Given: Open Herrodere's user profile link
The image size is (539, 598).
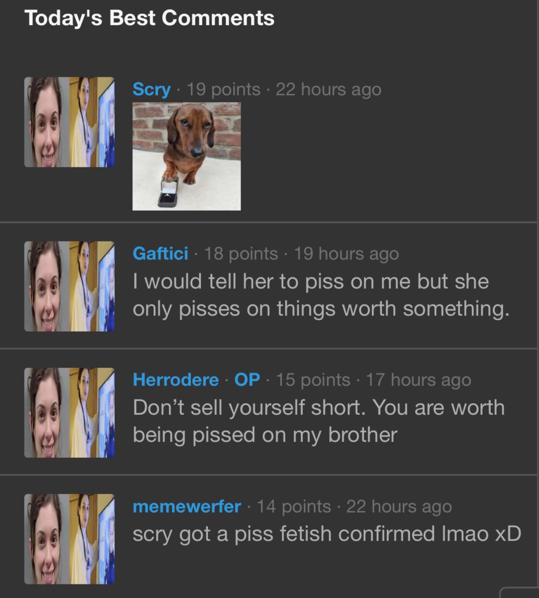Looking at the screenshot, I should click(176, 379).
